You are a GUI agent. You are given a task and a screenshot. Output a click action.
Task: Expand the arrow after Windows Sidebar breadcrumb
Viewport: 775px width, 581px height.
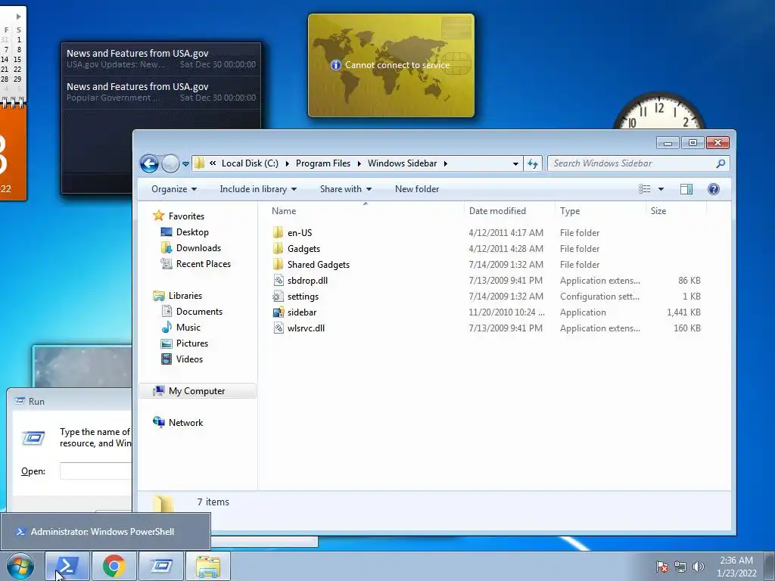tap(445, 163)
